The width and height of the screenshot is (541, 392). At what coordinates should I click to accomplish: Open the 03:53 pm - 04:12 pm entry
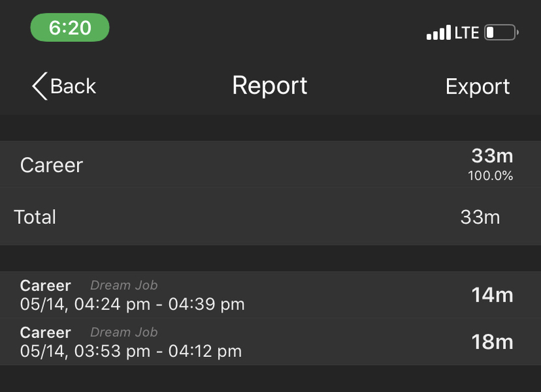(270, 342)
